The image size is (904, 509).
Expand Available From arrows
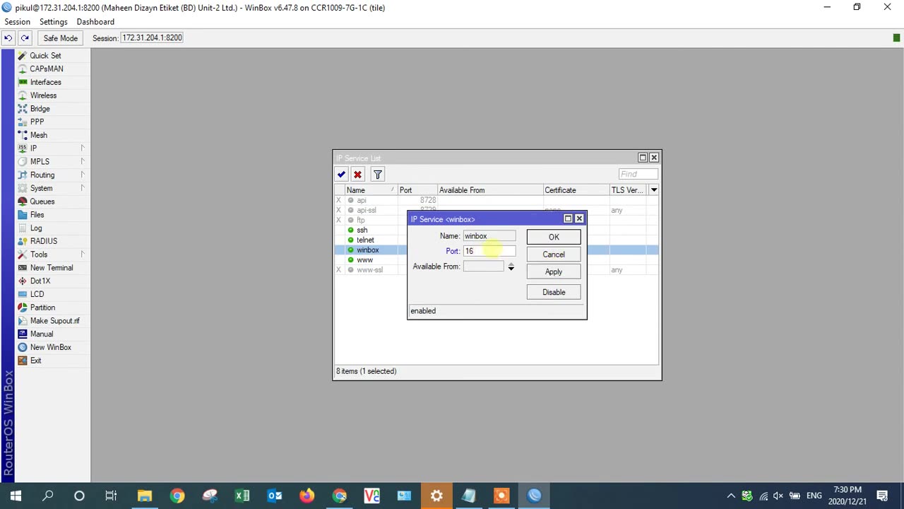point(511,267)
